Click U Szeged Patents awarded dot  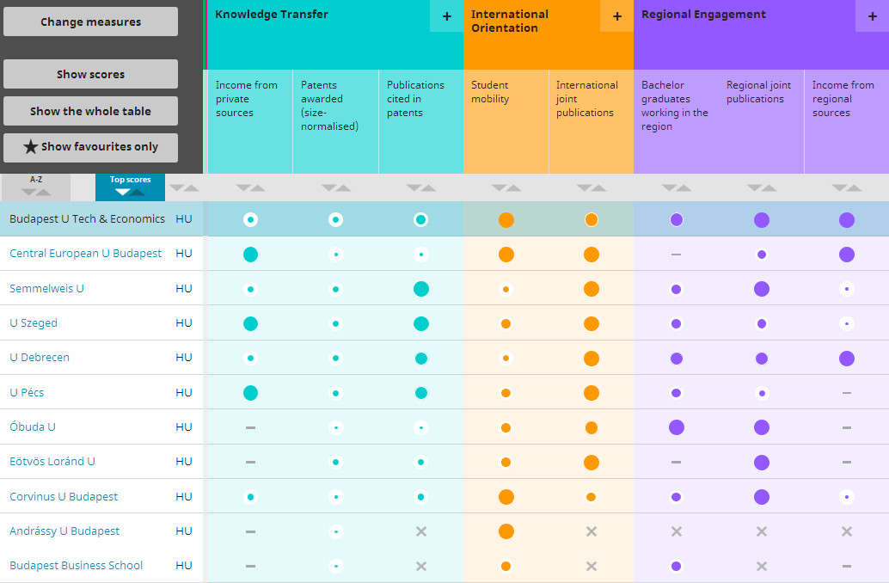coord(335,324)
